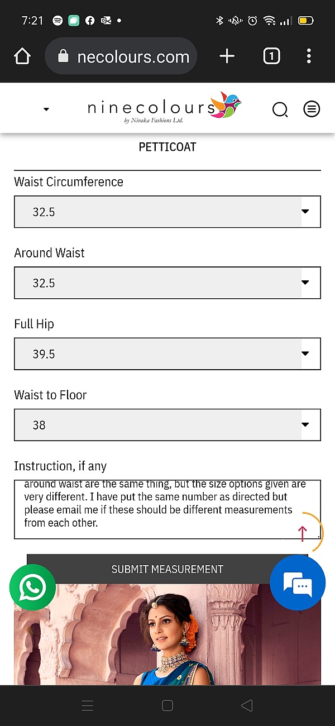This screenshot has height=726, width=335.
Task: Tap the Ninecolours logo
Action: tap(164, 107)
